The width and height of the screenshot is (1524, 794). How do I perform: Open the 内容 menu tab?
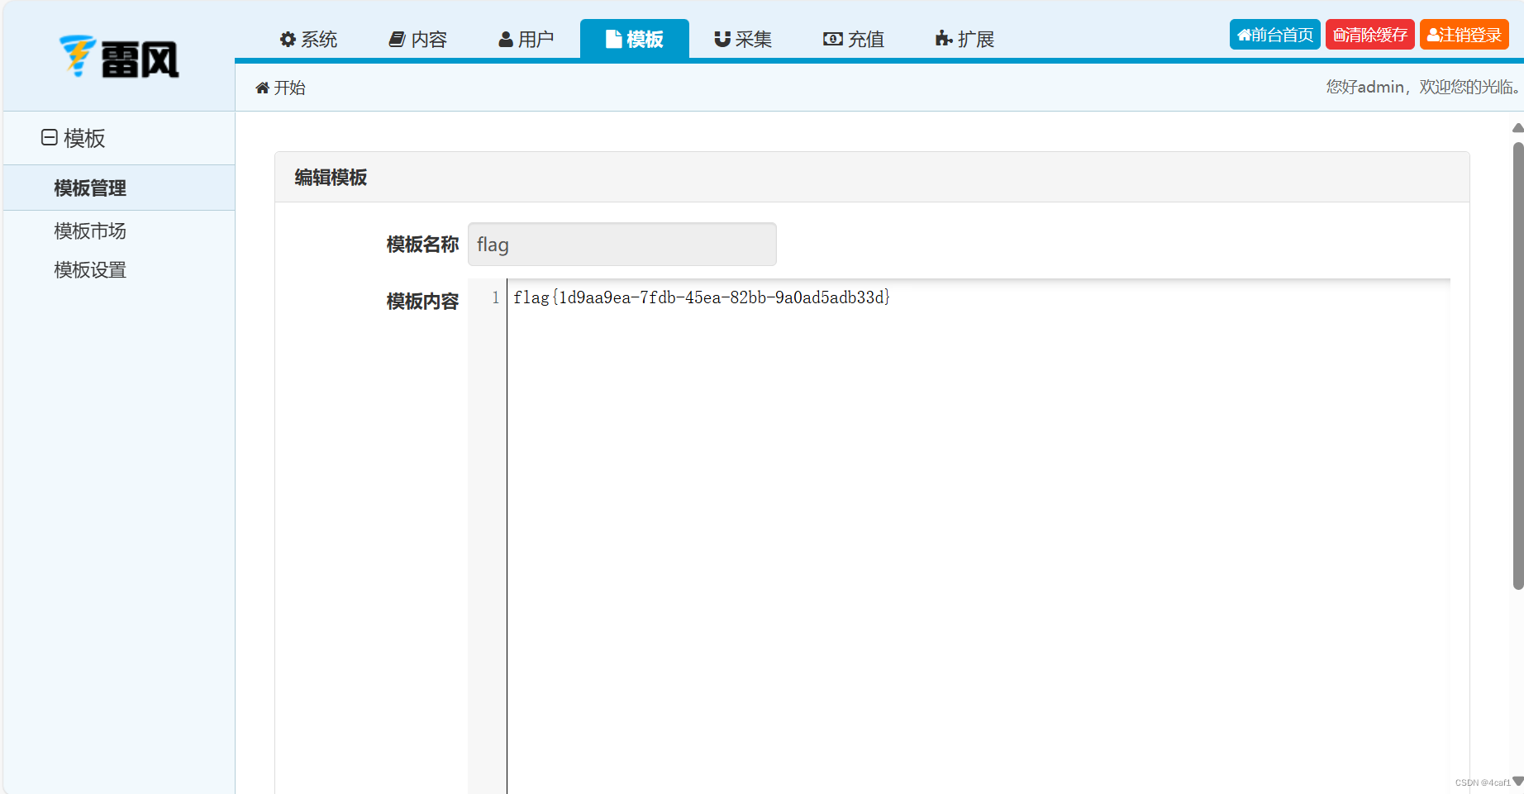pos(418,39)
